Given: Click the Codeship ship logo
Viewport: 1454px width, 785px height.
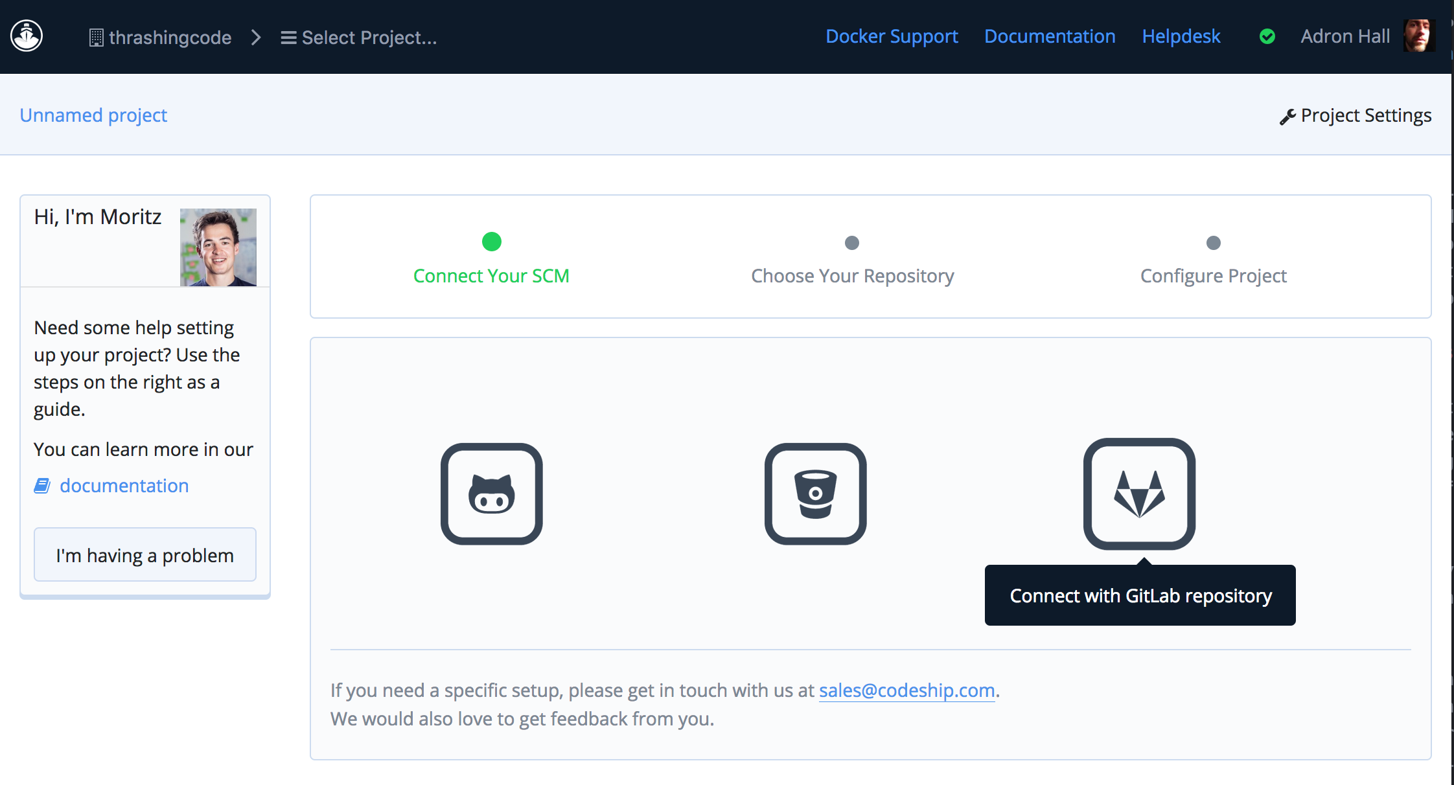Looking at the screenshot, I should (27, 36).
